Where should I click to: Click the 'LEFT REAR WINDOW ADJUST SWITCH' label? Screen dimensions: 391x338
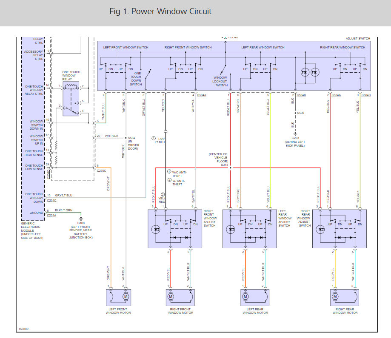[285, 218]
